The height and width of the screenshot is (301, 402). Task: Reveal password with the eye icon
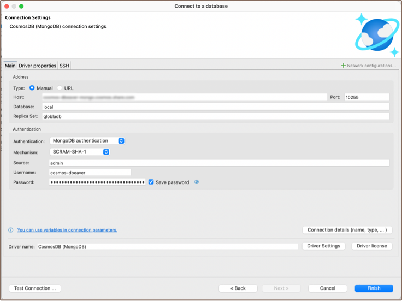click(x=197, y=182)
